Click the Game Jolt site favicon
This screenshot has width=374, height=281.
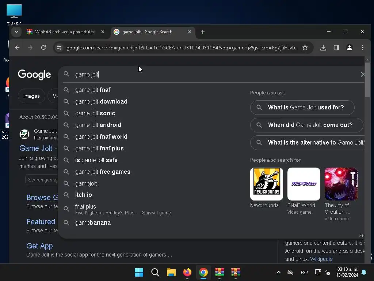[x=24, y=134]
